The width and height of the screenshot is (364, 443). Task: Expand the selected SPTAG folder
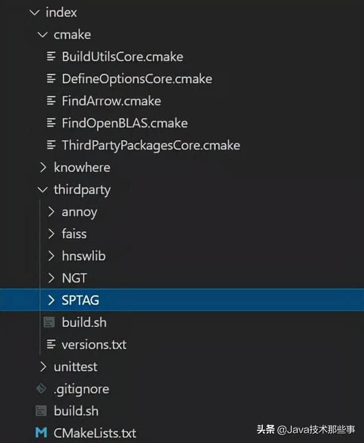point(52,300)
